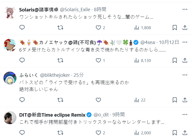Open more options on ふらいく's tweet
This screenshot has width=192, height=139.
pyautogui.click(x=185, y=75)
